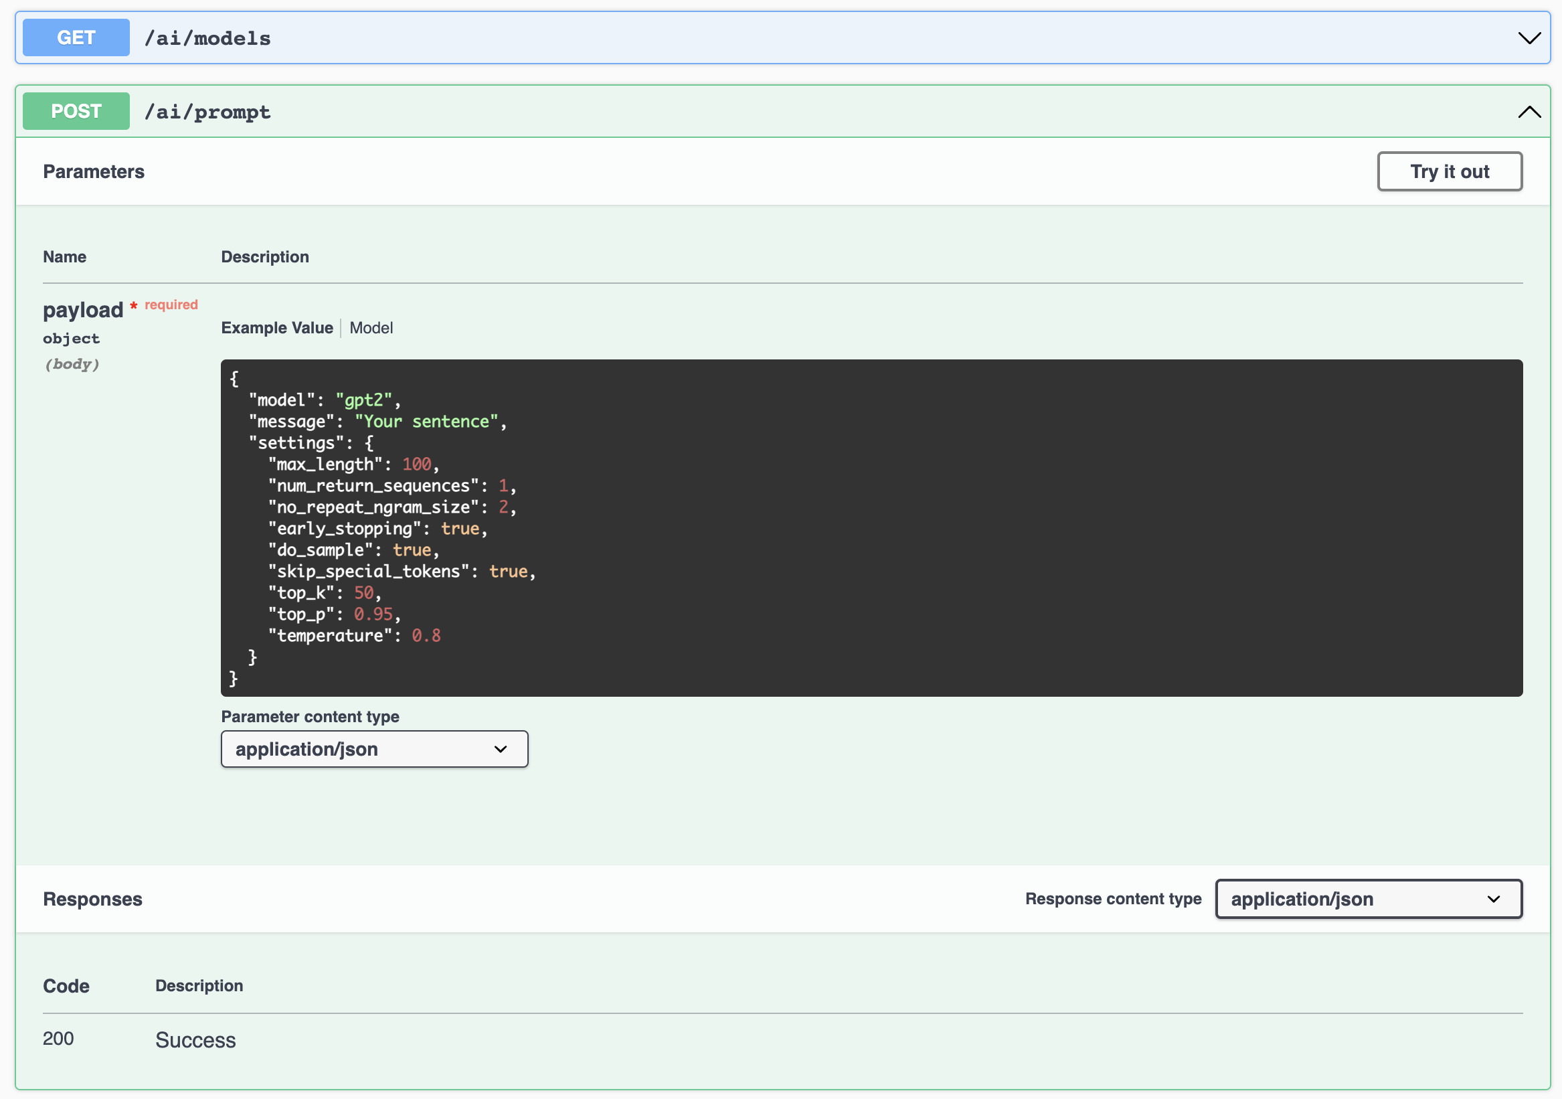
Task: Click the (body) location label
Action: click(x=72, y=365)
